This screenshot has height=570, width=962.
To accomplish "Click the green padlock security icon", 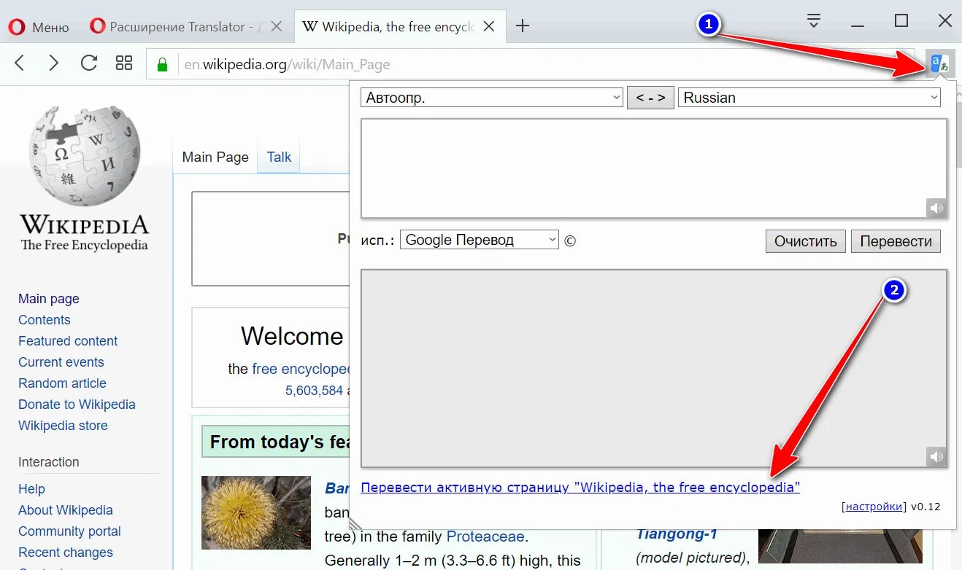I will click(162, 64).
